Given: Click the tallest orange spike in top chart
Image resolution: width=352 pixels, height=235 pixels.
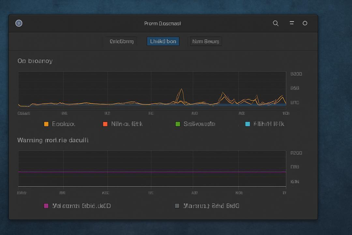Looking at the screenshot, I should (181, 89).
